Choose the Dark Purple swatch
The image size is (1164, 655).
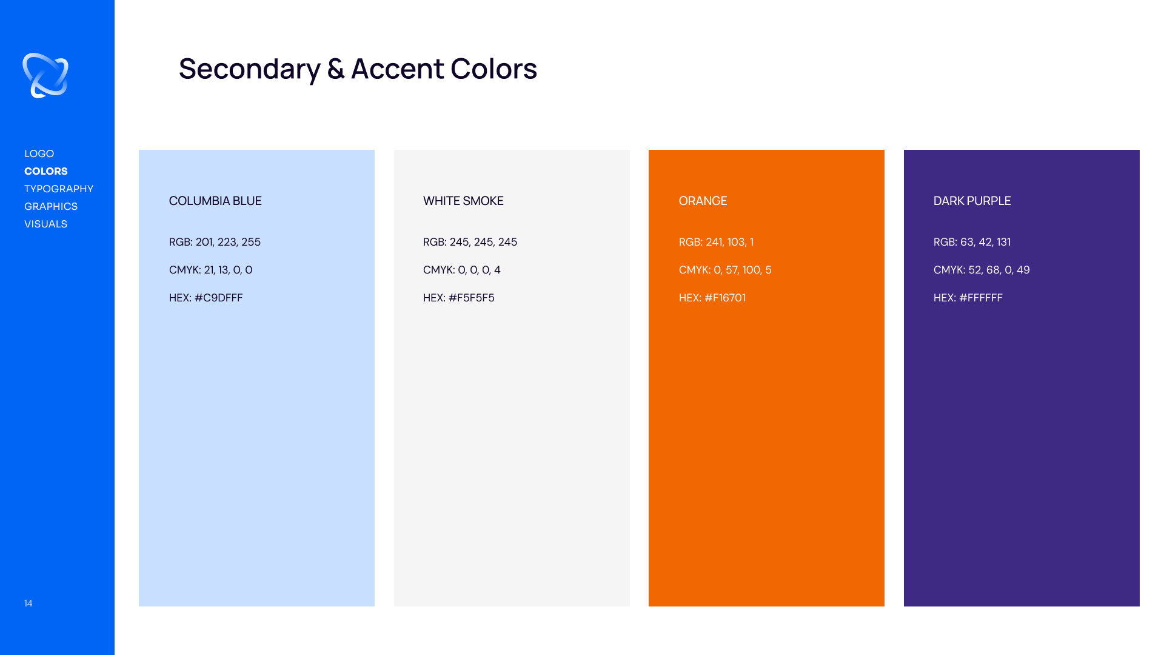click(1022, 378)
